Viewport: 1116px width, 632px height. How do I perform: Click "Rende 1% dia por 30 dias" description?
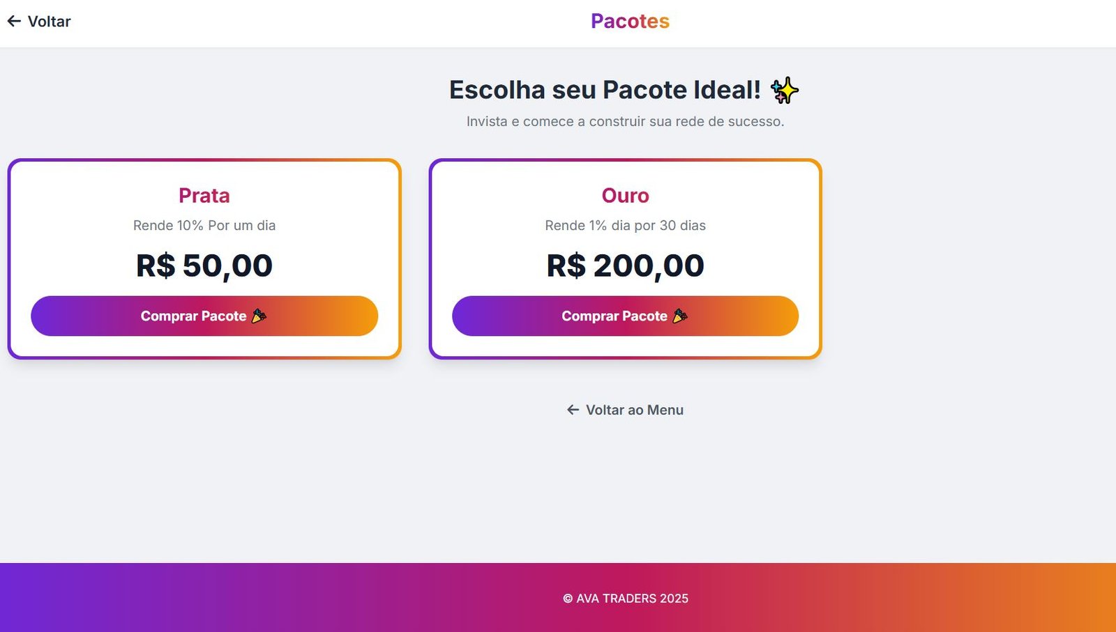point(626,225)
